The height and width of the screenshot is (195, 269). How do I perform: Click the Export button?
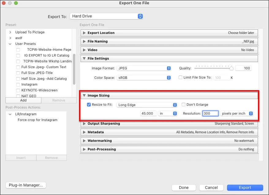[245, 187]
